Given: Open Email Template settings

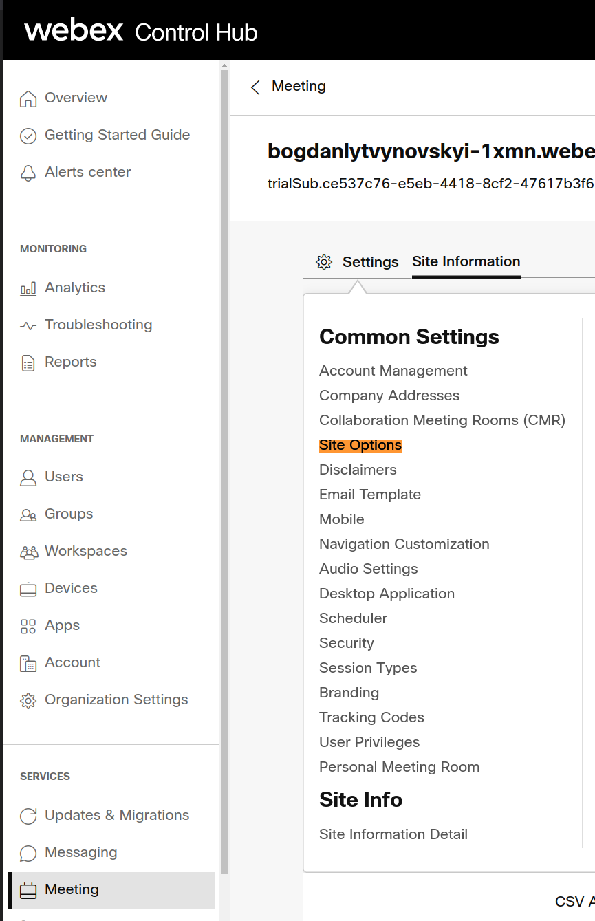Looking at the screenshot, I should (370, 495).
